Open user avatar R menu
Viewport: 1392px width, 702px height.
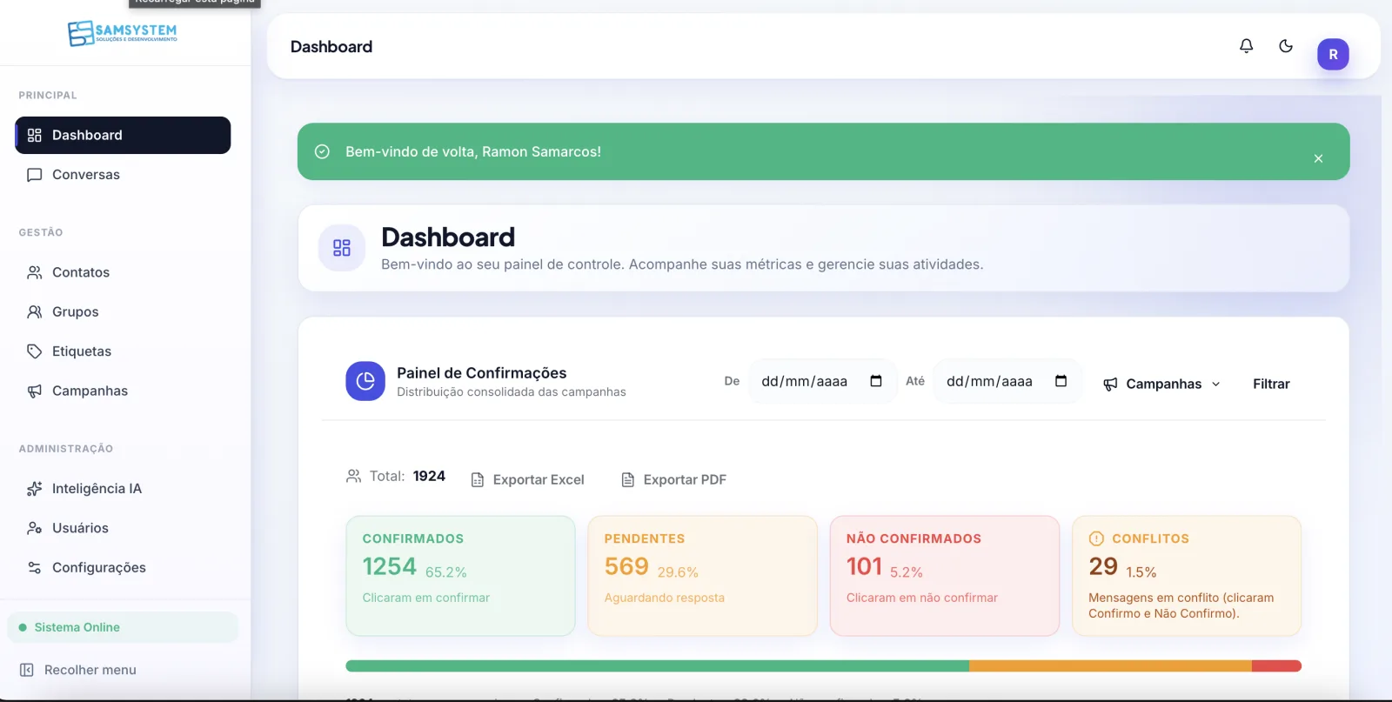click(1333, 54)
